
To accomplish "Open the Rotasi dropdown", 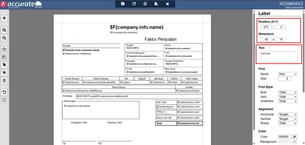I will coord(287,123).
